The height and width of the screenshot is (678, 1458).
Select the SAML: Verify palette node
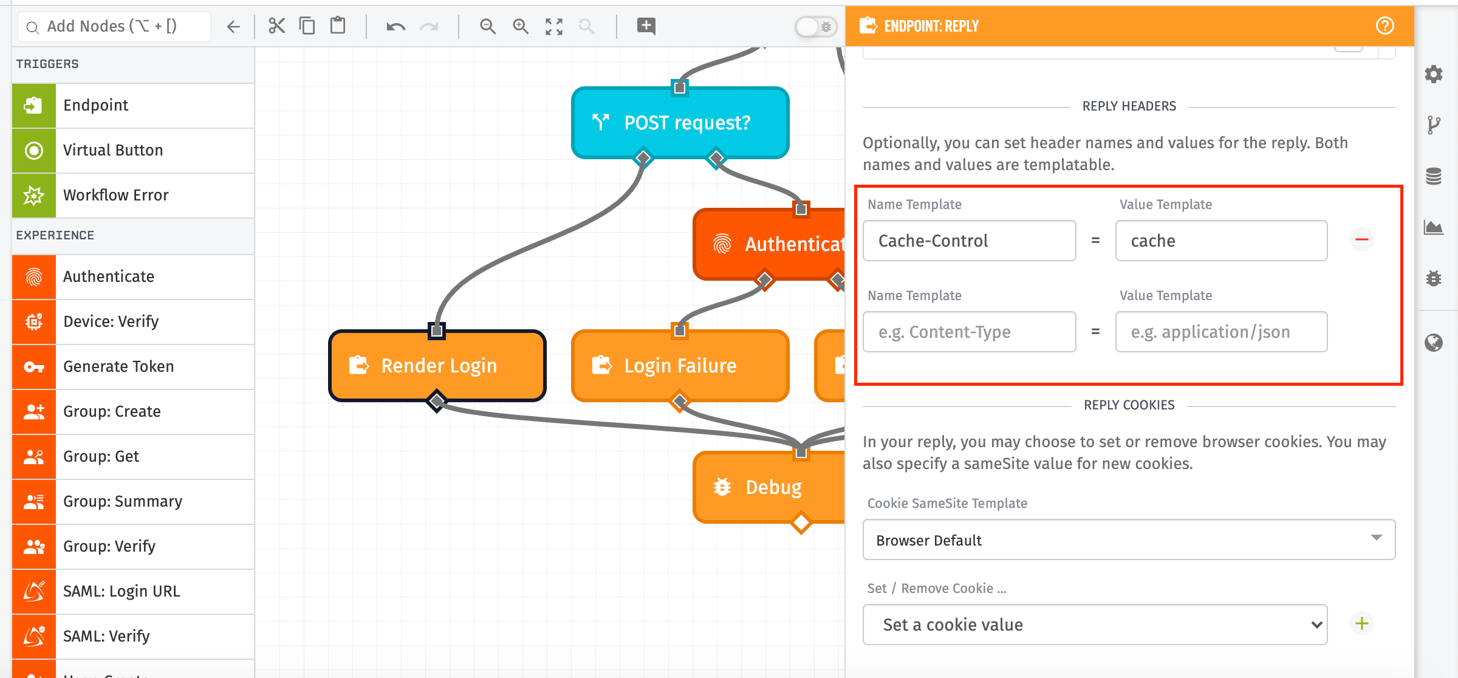[133, 636]
